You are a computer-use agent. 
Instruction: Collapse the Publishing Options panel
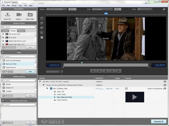pos(3,76)
